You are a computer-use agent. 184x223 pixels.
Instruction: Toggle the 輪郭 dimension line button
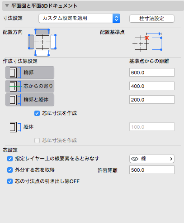[30, 73]
